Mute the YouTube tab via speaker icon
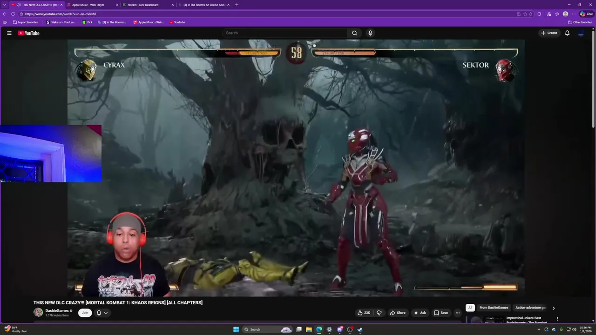Screen dimensions: 596x335 (x=18, y=5)
